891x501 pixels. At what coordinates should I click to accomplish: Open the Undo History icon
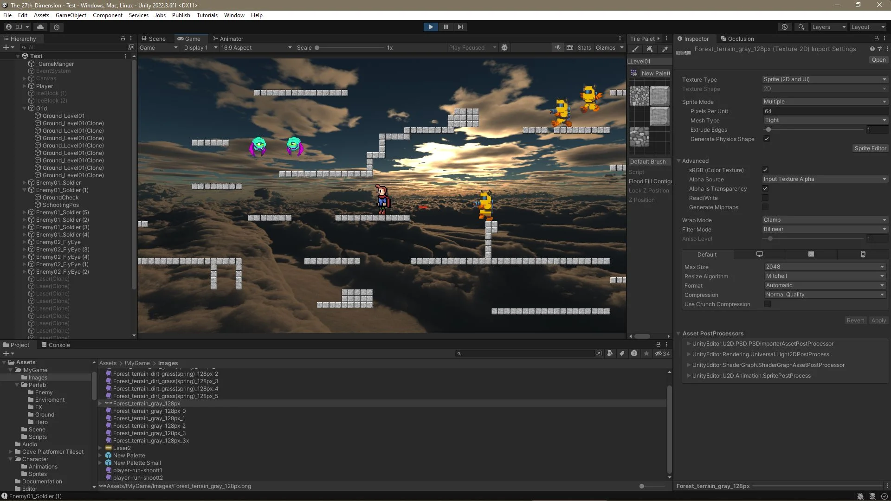(x=785, y=27)
